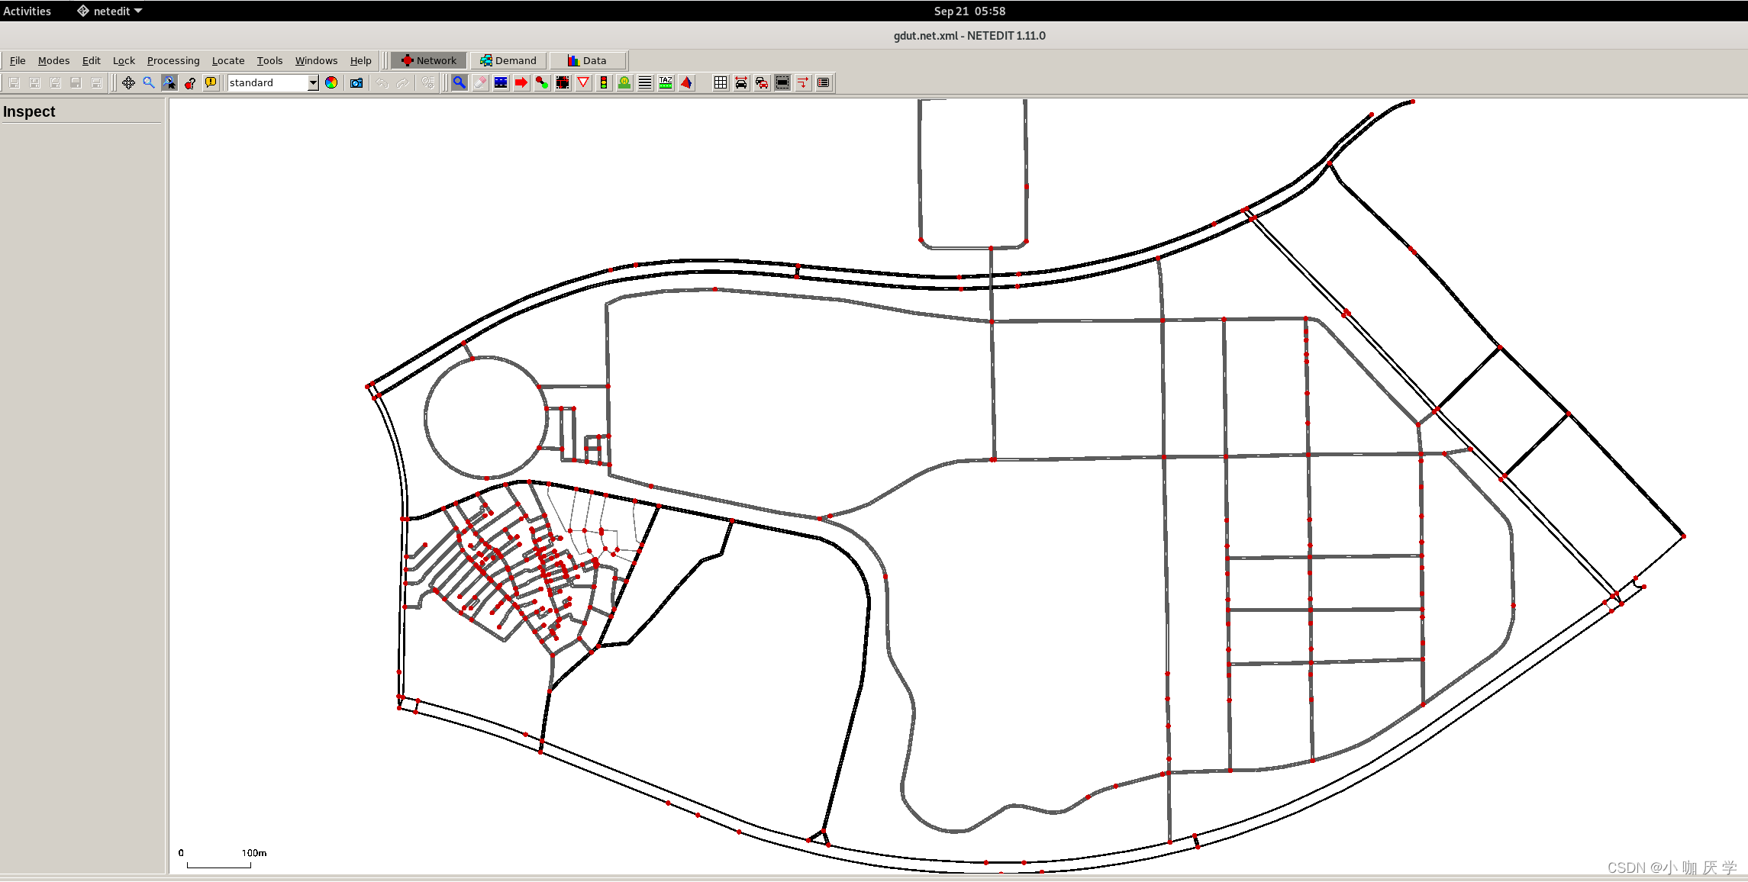Select the TAZ edit mode icon

click(666, 82)
